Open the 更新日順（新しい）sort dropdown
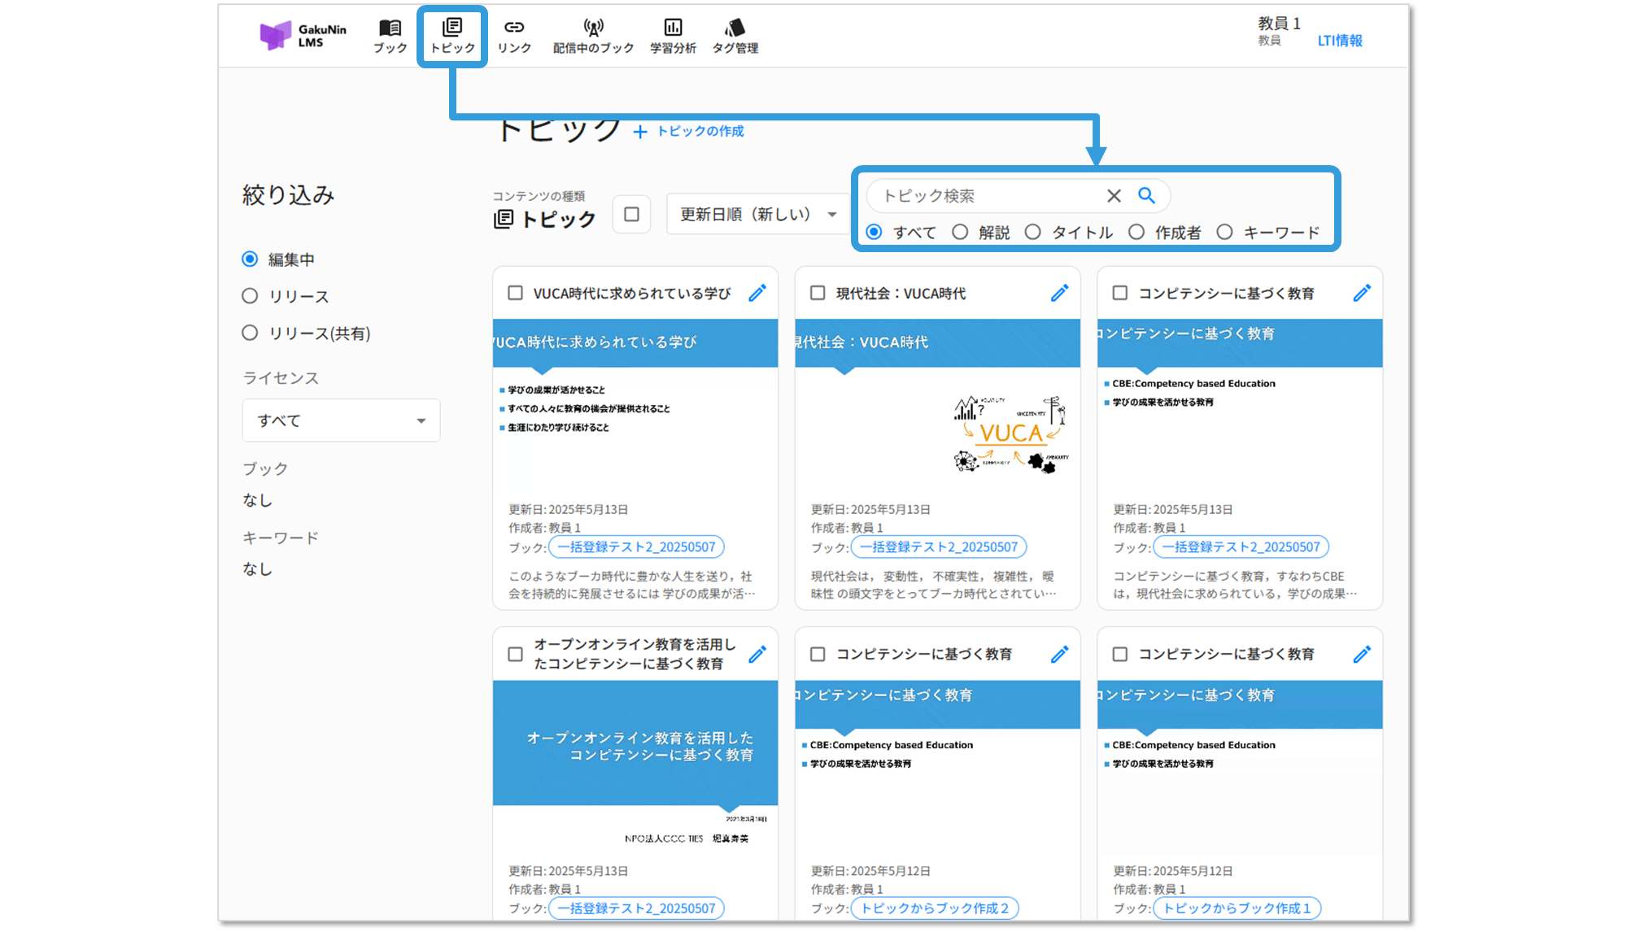Screen dimensions: 1627x932 click(757, 214)
